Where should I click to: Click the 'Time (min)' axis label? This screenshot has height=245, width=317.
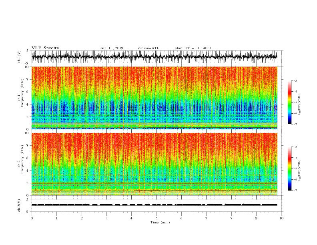160,222
